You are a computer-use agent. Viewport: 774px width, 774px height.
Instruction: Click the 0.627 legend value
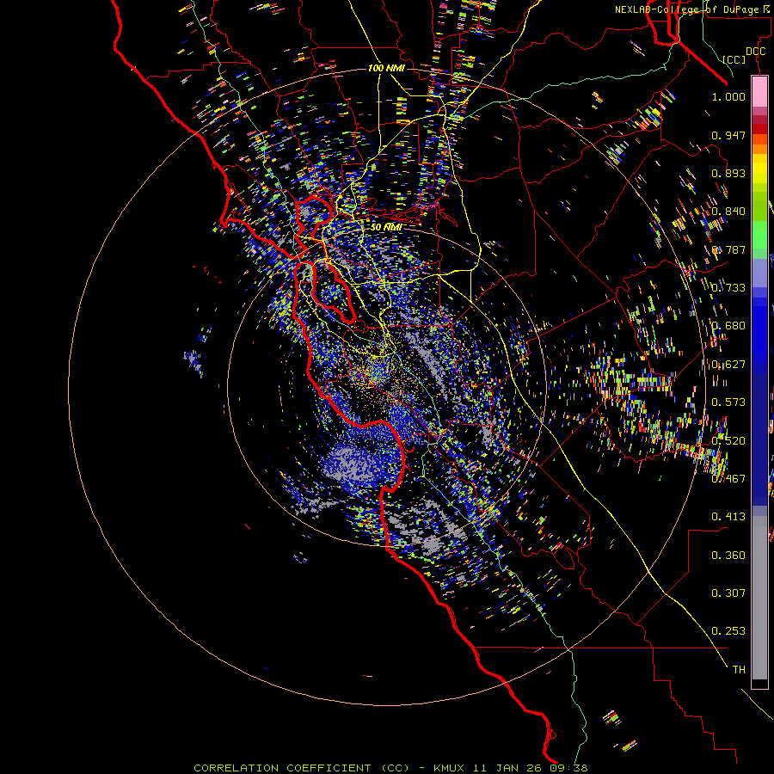[x=728, y=365]
